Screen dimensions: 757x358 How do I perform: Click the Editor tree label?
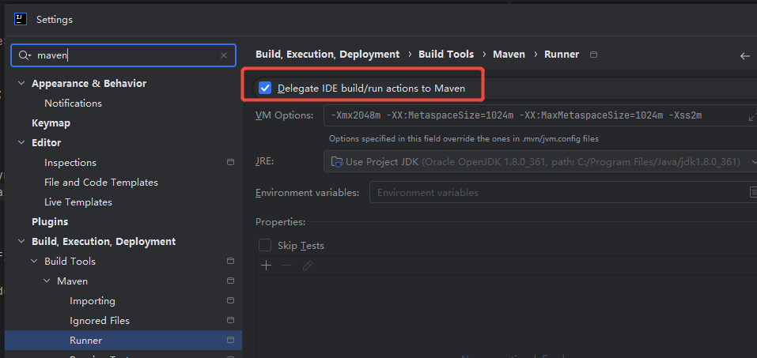(47, 143)
